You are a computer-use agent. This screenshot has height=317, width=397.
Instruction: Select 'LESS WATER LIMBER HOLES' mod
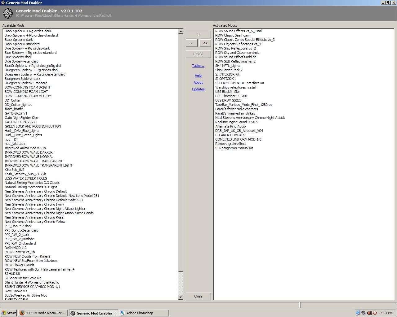click(x=26, y=178)
